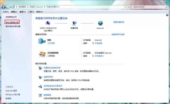The width and height of the screenshot is (170, 104).
Task: Click the WIN7-1908291522 computer icon
Action: pyautogui.click(x=48, y=23)
